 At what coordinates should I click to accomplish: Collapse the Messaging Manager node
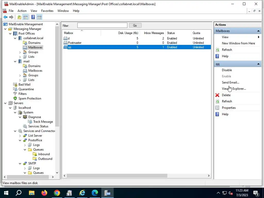pyautogui.click(x=5, y=29)
